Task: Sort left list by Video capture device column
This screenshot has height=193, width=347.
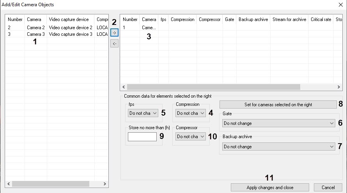Action: pos(71,19)
